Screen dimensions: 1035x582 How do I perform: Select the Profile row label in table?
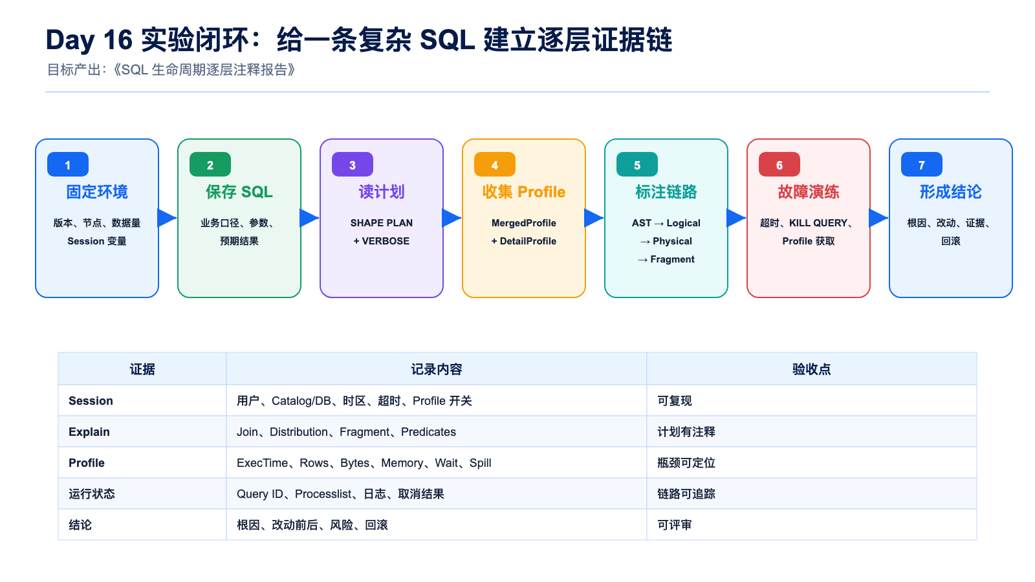[x=87, y=463]
